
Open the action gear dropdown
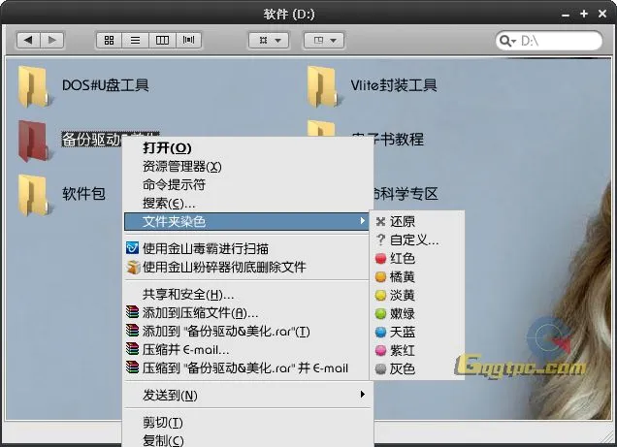(269, 40)
